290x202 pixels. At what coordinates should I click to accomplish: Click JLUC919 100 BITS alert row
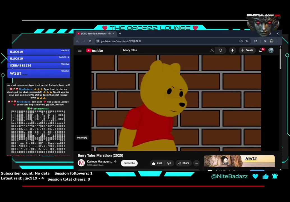(39, 52)
